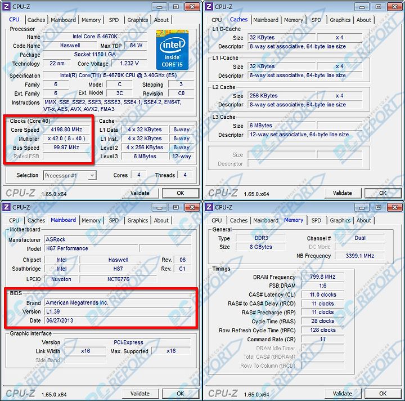Viewport: 405px width, 401px height.
Task: Click the Package value Socket 1150 LGA
Action: pos(95,54)
